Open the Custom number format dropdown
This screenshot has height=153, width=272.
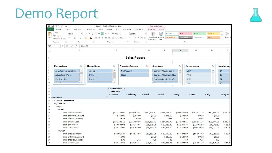click(146, 34)
